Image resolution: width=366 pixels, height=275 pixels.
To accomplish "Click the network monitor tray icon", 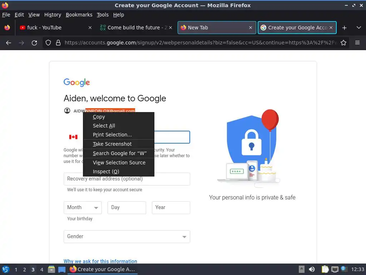I will tap(335, 269).
